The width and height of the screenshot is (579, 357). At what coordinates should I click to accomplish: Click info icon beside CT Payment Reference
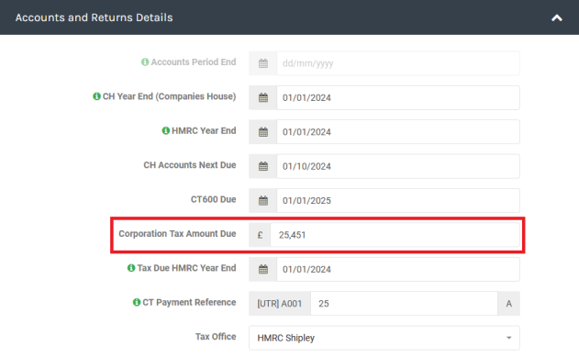137,302
